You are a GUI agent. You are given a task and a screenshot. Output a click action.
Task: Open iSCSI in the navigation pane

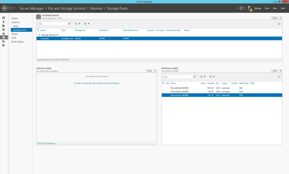point(14,38)
